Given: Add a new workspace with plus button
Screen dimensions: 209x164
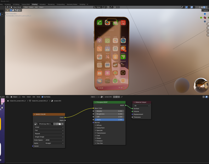Looking at the screenshot, I should pyautogui.click(x=87, y=4).
